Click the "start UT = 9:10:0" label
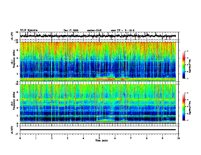 tap(123, 30)
